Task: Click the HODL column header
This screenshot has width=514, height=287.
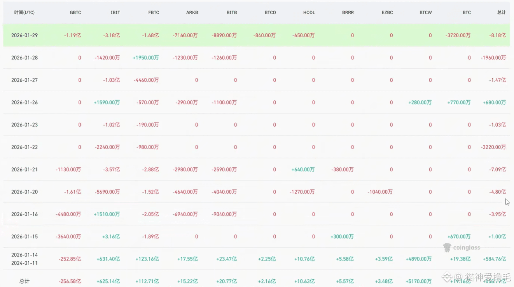Action: [309, 12]
